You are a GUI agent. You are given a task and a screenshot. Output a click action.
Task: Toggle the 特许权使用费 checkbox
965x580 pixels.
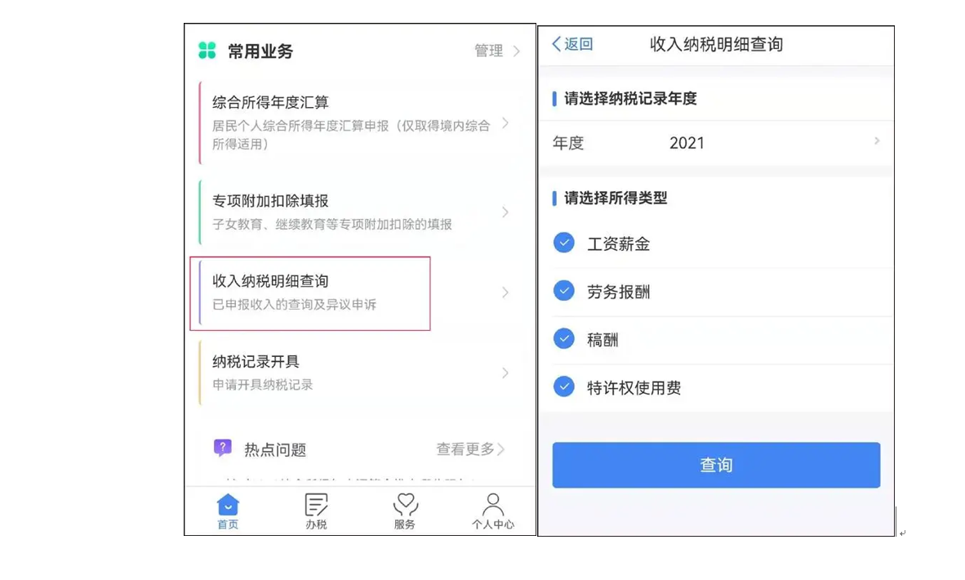point(564,386)
